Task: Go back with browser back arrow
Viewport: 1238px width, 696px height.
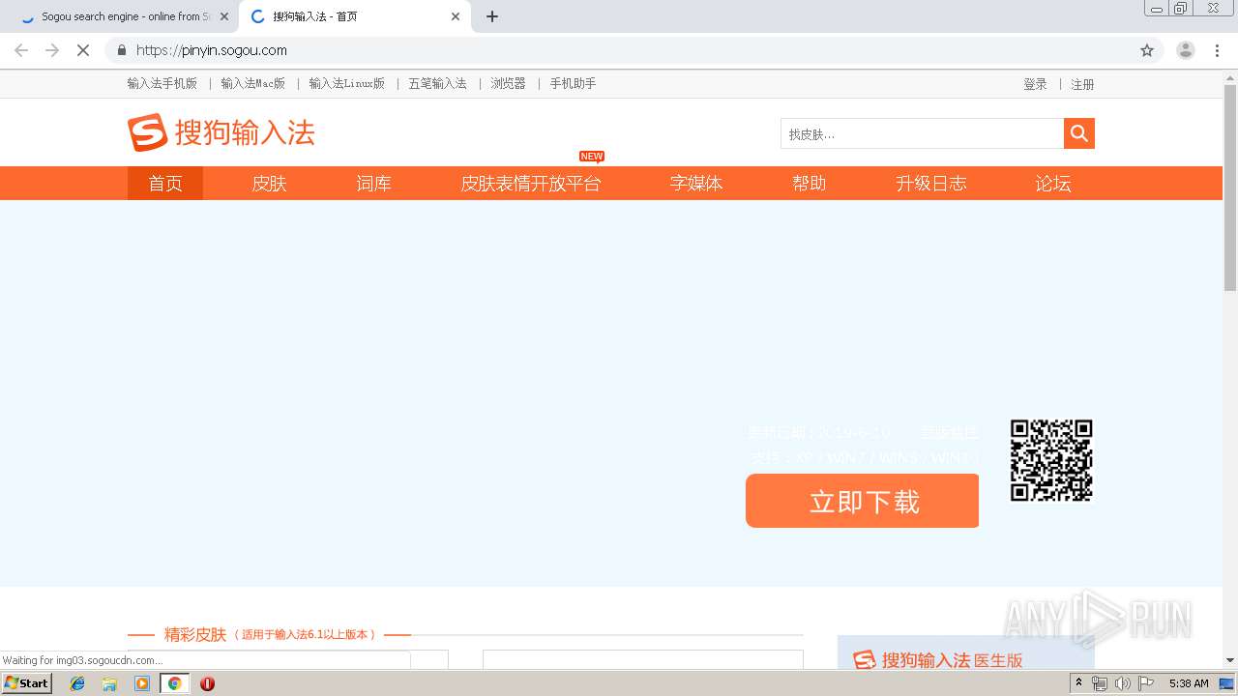Action: point(21,50)
